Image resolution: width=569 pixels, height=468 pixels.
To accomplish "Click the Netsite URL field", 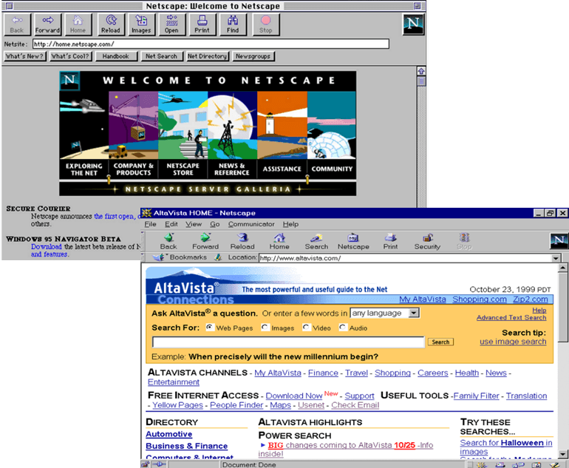I will (211, 44).
